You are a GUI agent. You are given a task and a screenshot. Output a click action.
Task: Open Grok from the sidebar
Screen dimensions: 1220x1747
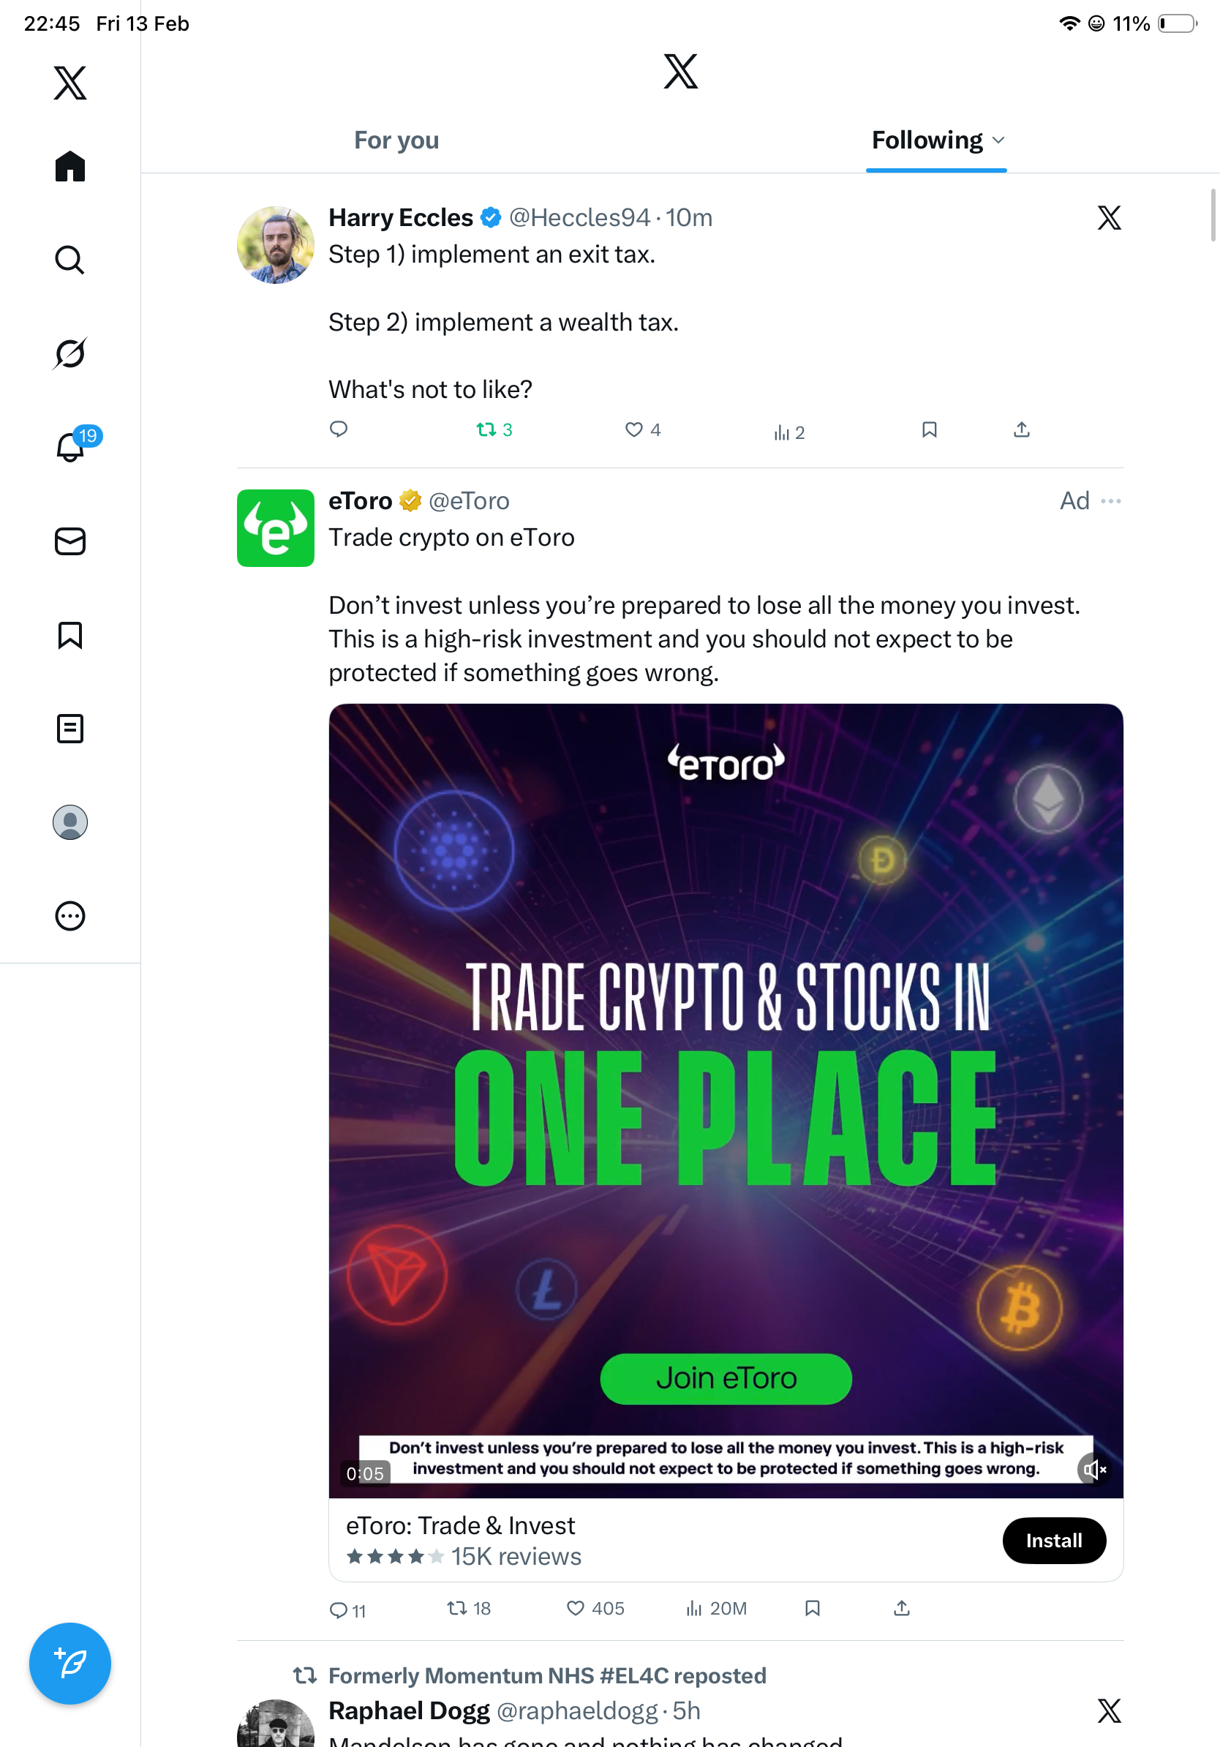pyautogui.click(x=69, y=353)
